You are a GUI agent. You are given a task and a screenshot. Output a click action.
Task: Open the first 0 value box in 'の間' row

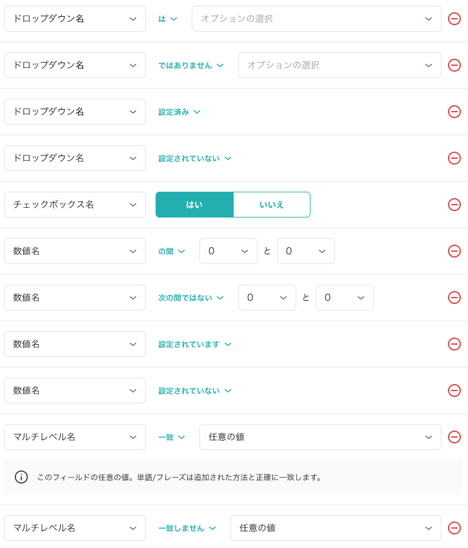point(229,251)
